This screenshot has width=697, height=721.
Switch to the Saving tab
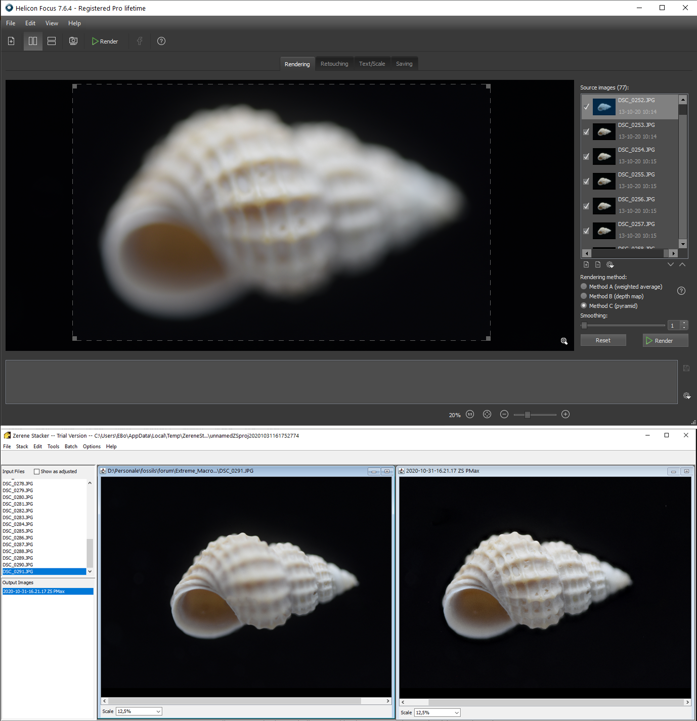404,64
